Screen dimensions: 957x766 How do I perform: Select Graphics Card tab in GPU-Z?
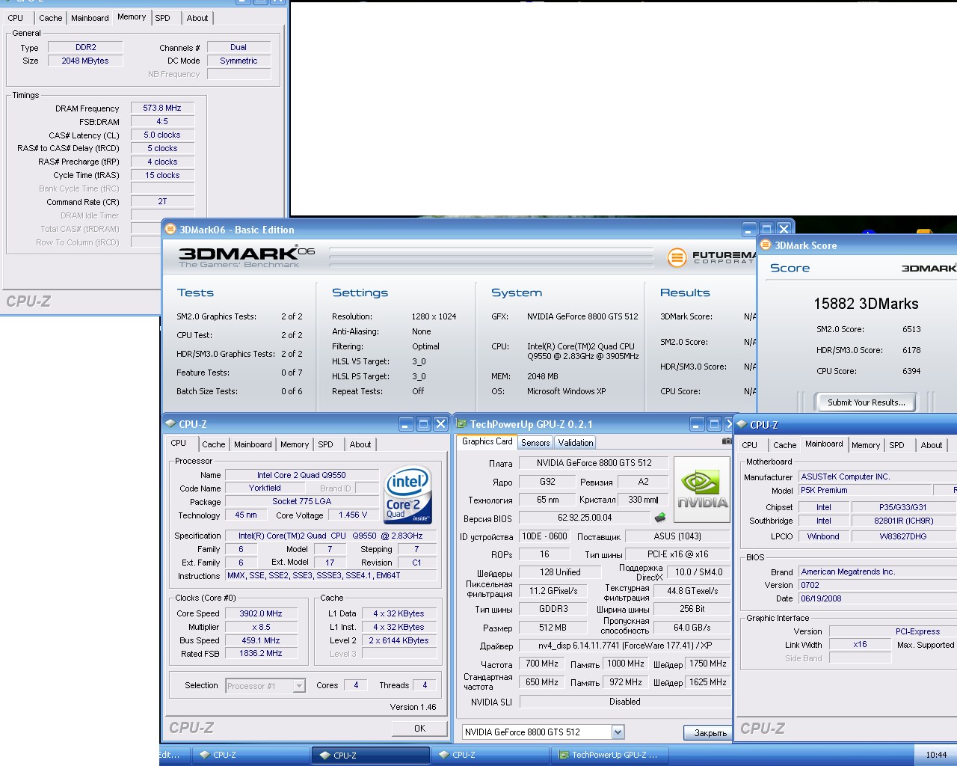(x=487, y=441)
